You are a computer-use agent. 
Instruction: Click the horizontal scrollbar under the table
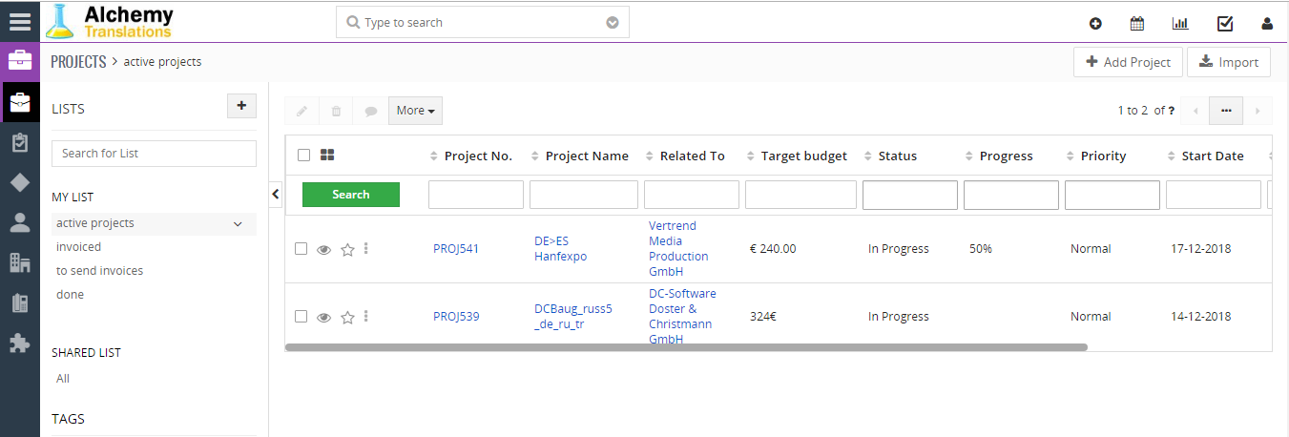point(686,347)
